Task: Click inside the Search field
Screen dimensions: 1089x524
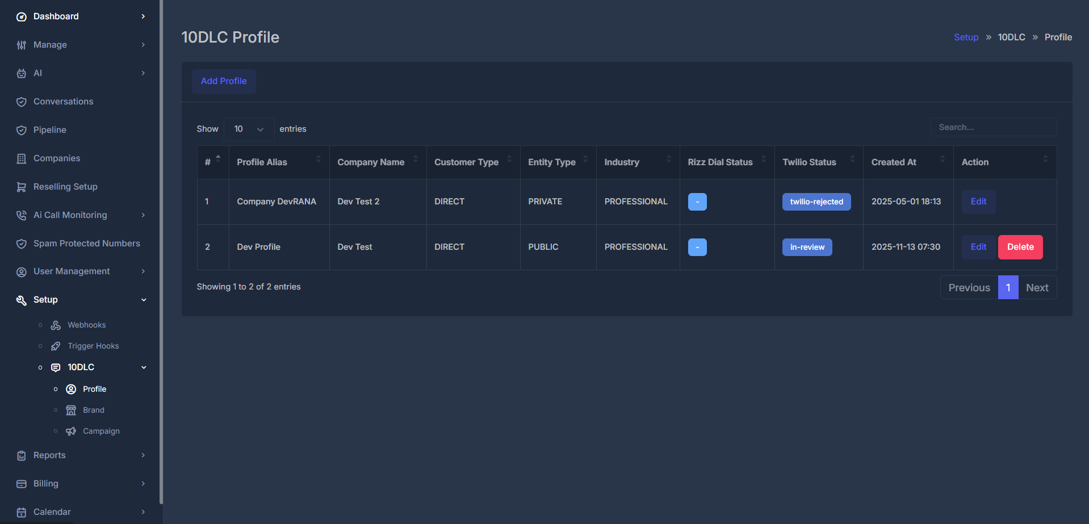Action: click(993, 127)
